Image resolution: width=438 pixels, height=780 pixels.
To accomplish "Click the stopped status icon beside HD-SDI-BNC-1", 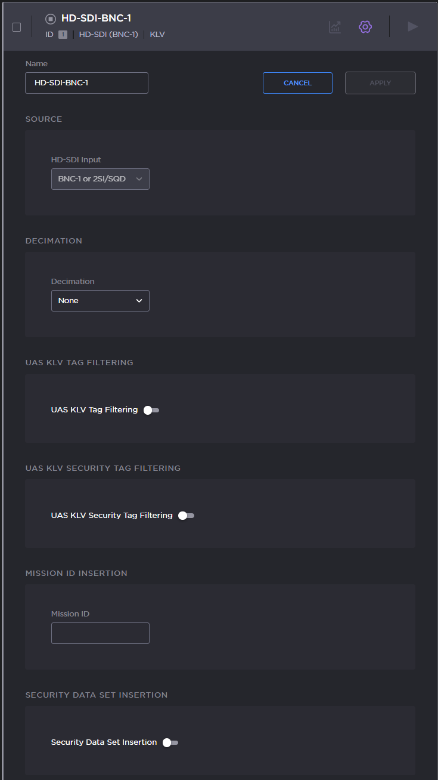I will pyautogui.click(x=51, y=19).
